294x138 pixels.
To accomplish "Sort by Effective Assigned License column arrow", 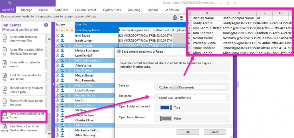I will (x=154, y=30).
